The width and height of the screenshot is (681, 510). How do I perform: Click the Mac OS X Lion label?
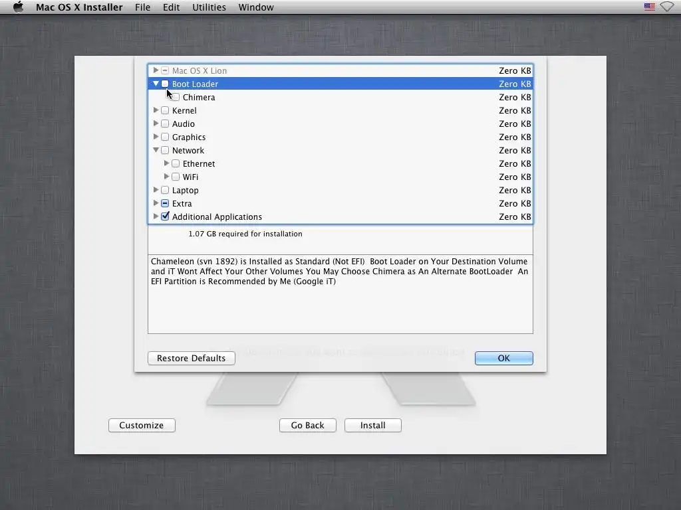click(x=200, y=70)
